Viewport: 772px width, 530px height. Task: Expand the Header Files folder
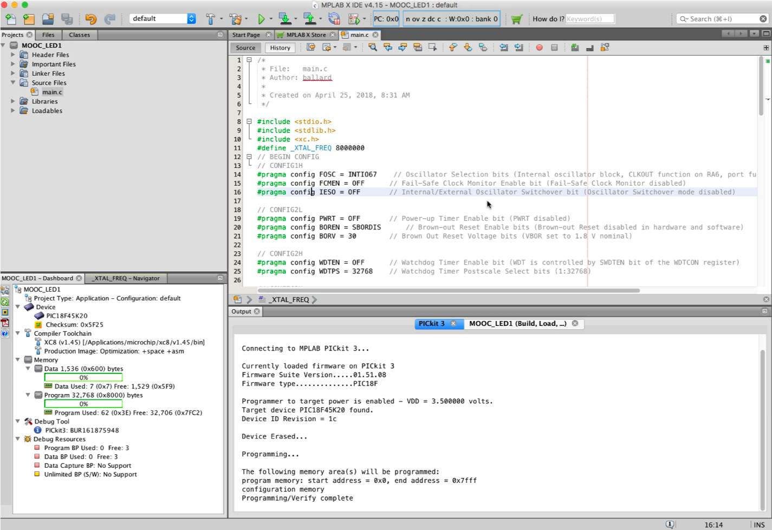pos(13,55)
